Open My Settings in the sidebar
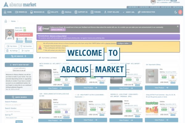The height and width of the screenshot is (123, 185). click(x=12, y=51)
